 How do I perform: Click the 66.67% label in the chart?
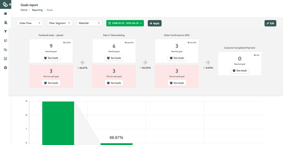(x=116, y=138)
